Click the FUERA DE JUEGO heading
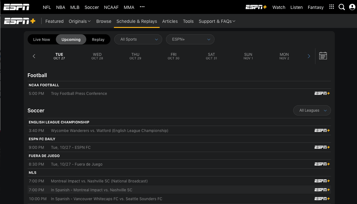Screen dimensions: 357x204 tap(44, 156)
